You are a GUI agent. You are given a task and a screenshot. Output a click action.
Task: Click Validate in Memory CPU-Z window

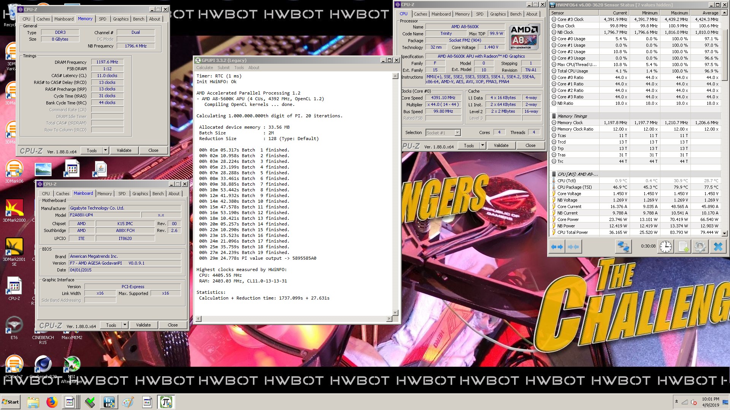pos(124,150)
